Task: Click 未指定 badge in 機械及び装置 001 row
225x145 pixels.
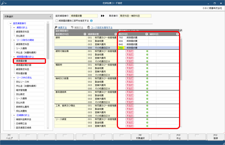Action: [x=130, y=79]
